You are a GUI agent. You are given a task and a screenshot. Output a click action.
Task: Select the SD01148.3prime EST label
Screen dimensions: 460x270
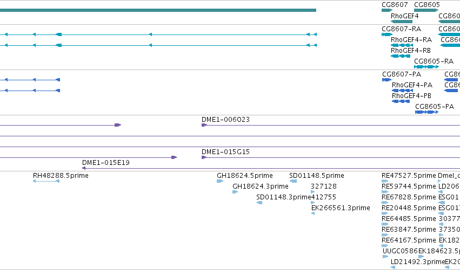284,197
